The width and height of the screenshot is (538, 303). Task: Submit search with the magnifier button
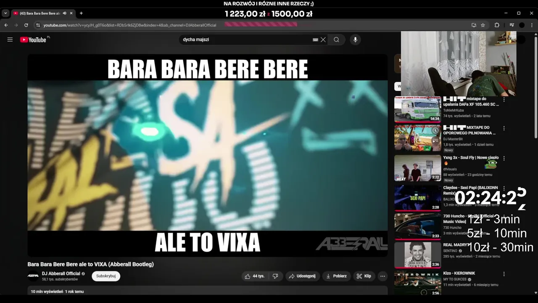tap(336, 40)
